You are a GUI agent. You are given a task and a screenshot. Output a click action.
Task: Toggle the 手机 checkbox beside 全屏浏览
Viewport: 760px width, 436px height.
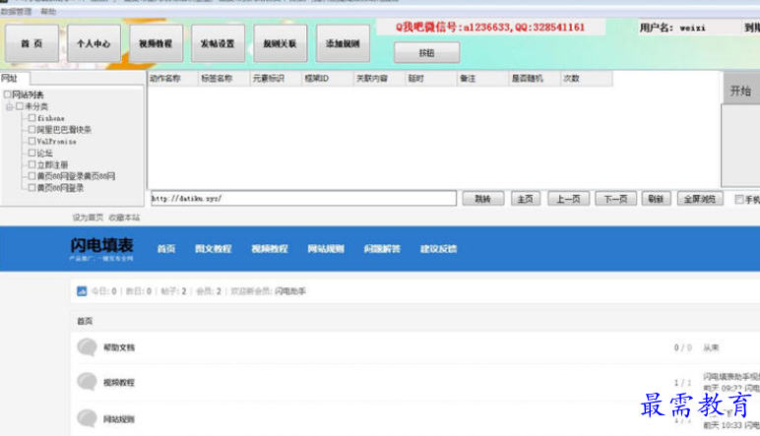(x=739, y=199)
